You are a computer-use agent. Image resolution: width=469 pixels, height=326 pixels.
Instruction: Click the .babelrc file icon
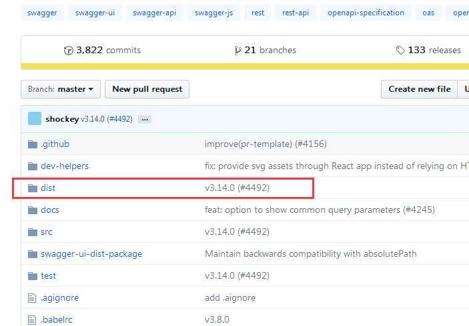point(32,320)
